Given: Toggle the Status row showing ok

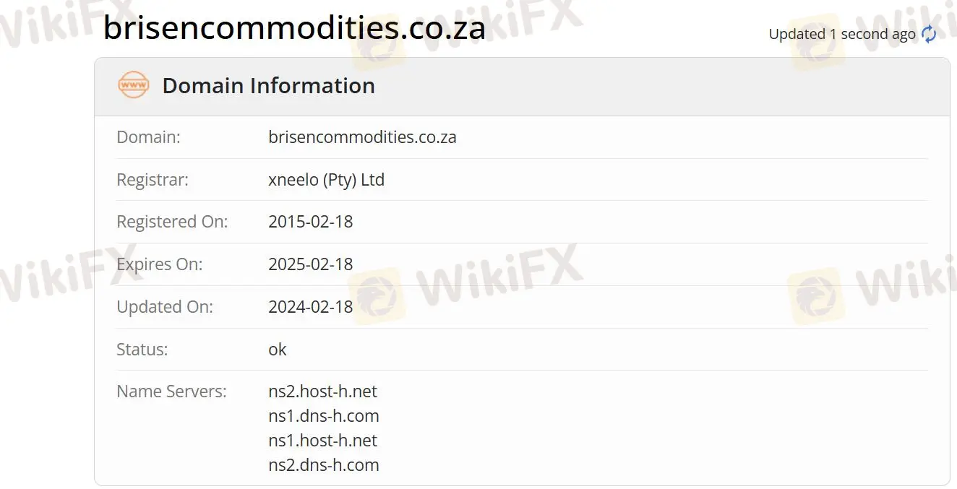Looking at the screenshot, I should click(x=277, y=349).
